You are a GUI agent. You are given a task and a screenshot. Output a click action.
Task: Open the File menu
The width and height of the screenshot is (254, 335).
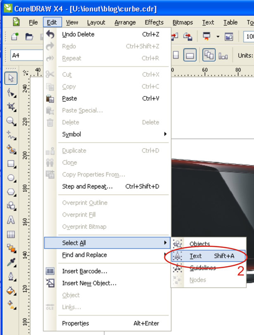pyautogui.click(x=33, y=22)
